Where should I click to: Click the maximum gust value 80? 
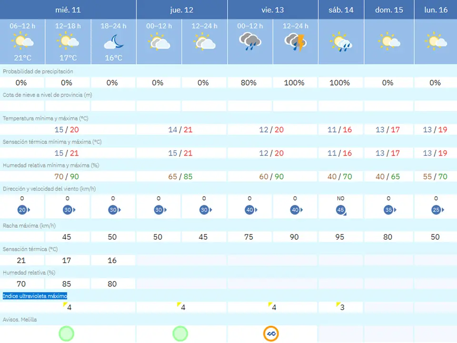(387, 237)
